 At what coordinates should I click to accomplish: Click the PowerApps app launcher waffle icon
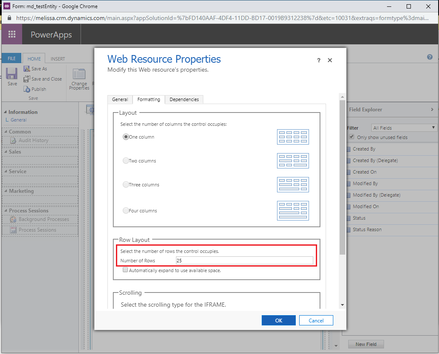pos(12,34)
